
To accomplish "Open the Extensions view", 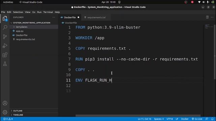I will [5, 55].
